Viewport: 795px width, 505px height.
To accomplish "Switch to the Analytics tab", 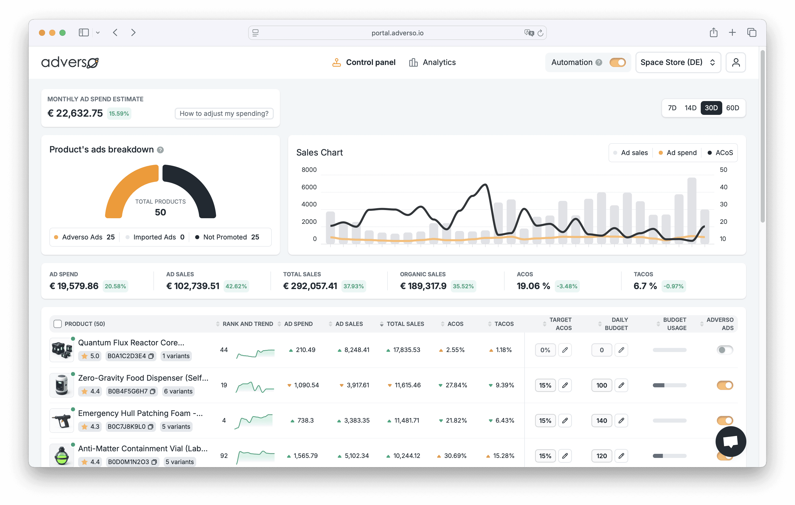I will pos(432,62).
